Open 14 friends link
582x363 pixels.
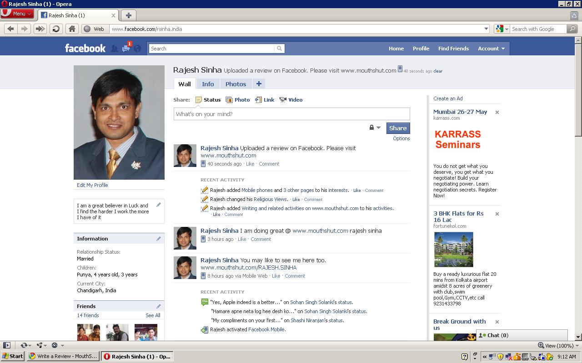tap(88, 315)
